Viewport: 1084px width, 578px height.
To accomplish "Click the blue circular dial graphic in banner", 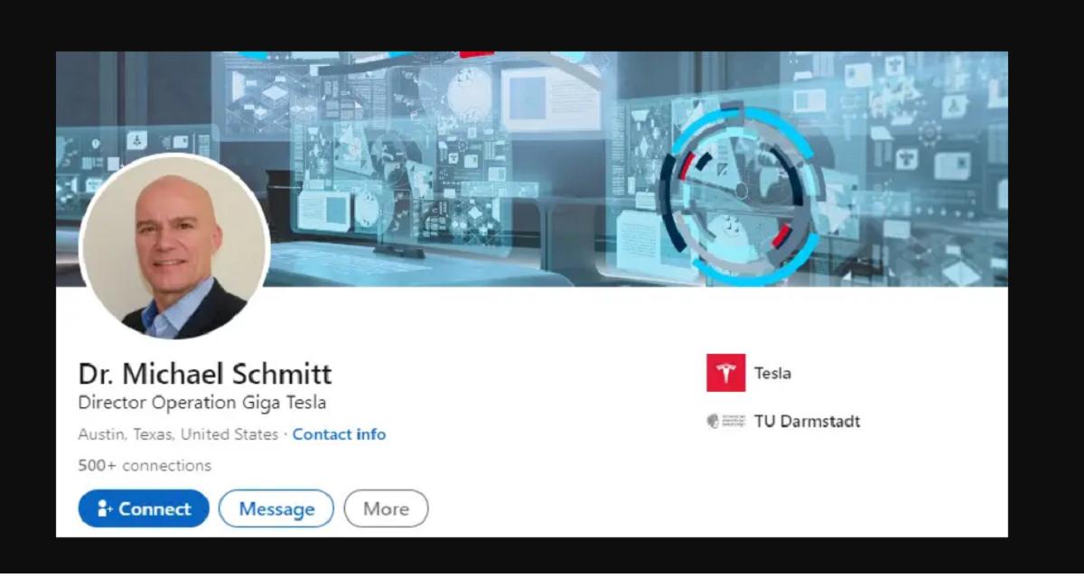I will (739, 190).
